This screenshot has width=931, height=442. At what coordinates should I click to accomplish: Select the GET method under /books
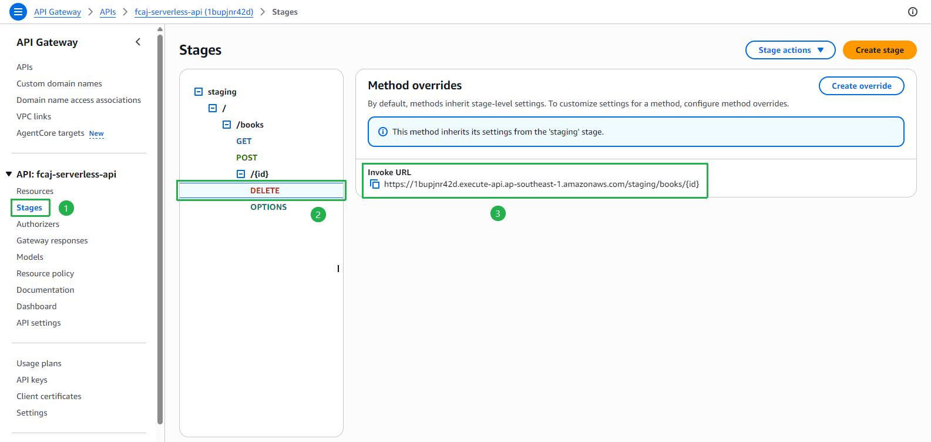pos(244,141)
